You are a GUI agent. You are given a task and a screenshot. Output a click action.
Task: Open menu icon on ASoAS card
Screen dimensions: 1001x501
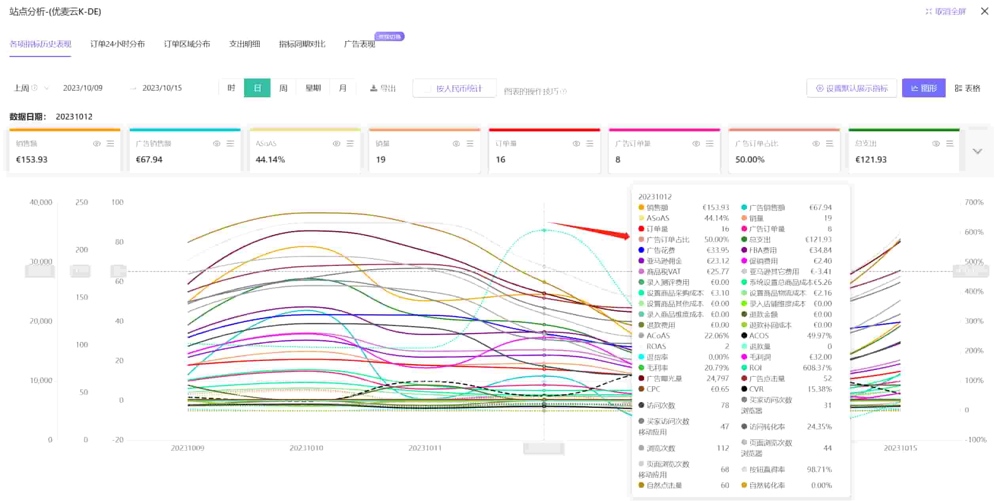350,144
